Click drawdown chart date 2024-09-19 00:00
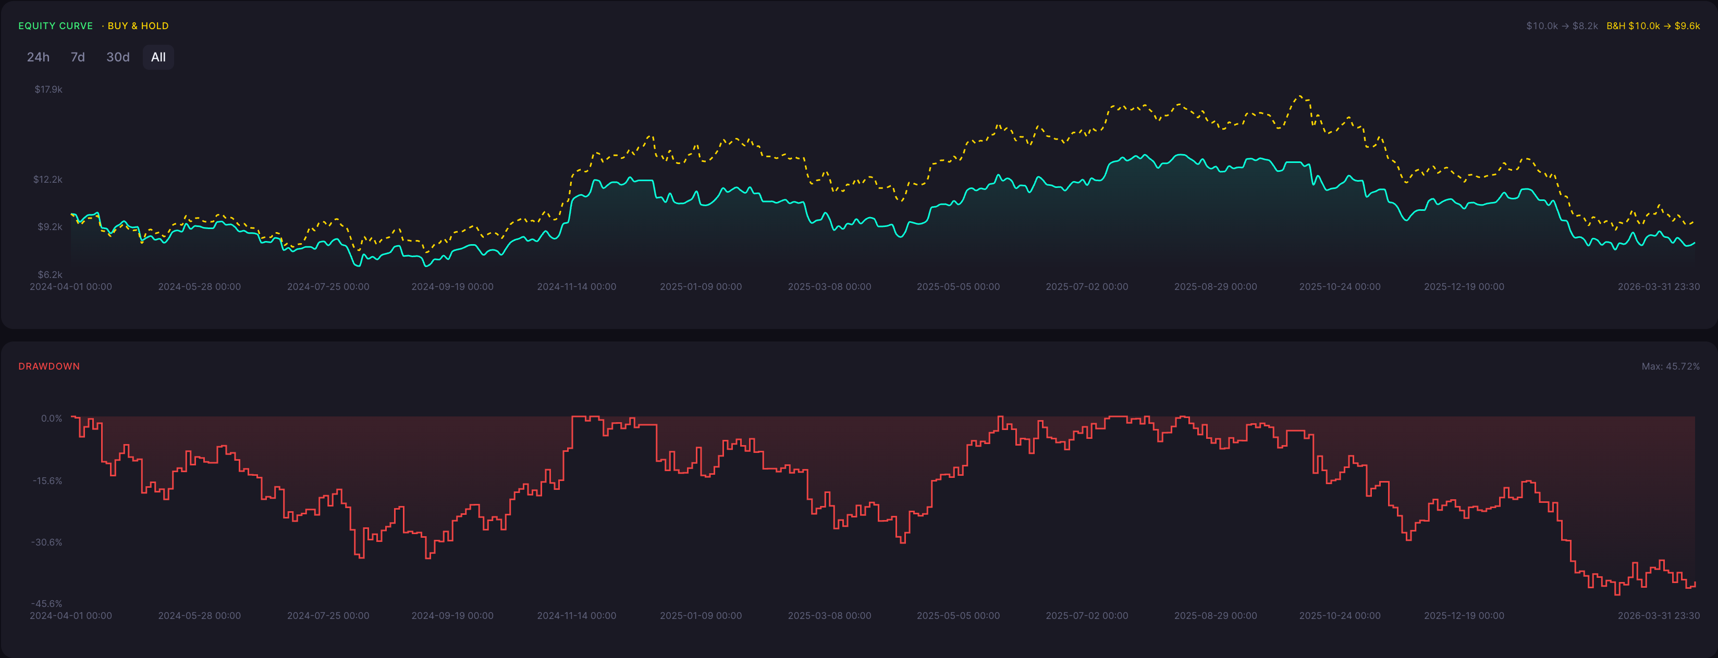Image resolution: width=1718 pixels, height=658 pixels. 452,615
